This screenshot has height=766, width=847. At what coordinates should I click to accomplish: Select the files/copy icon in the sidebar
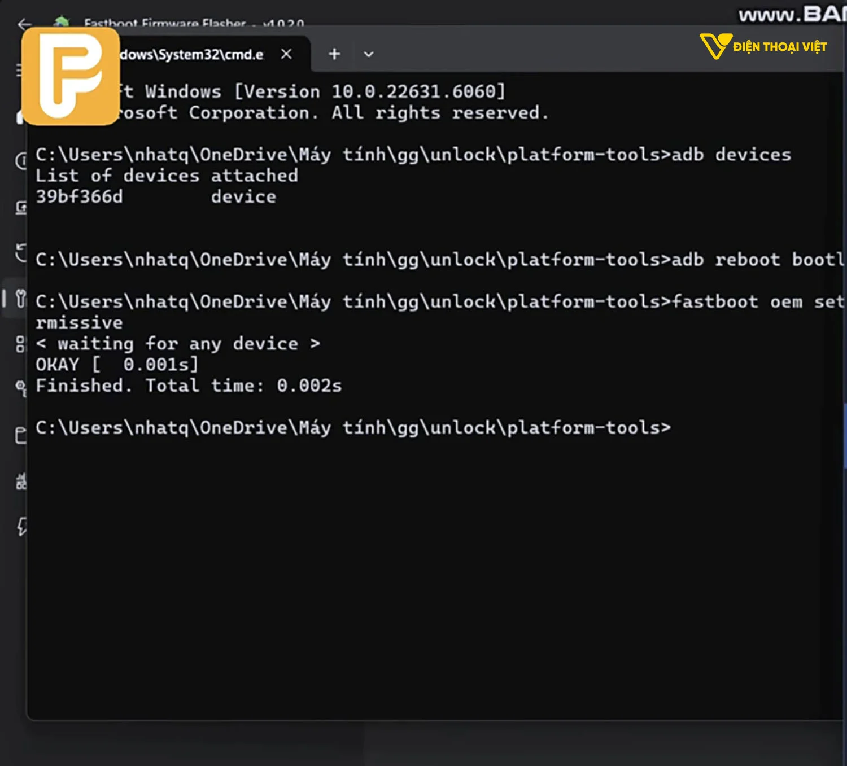21,434
